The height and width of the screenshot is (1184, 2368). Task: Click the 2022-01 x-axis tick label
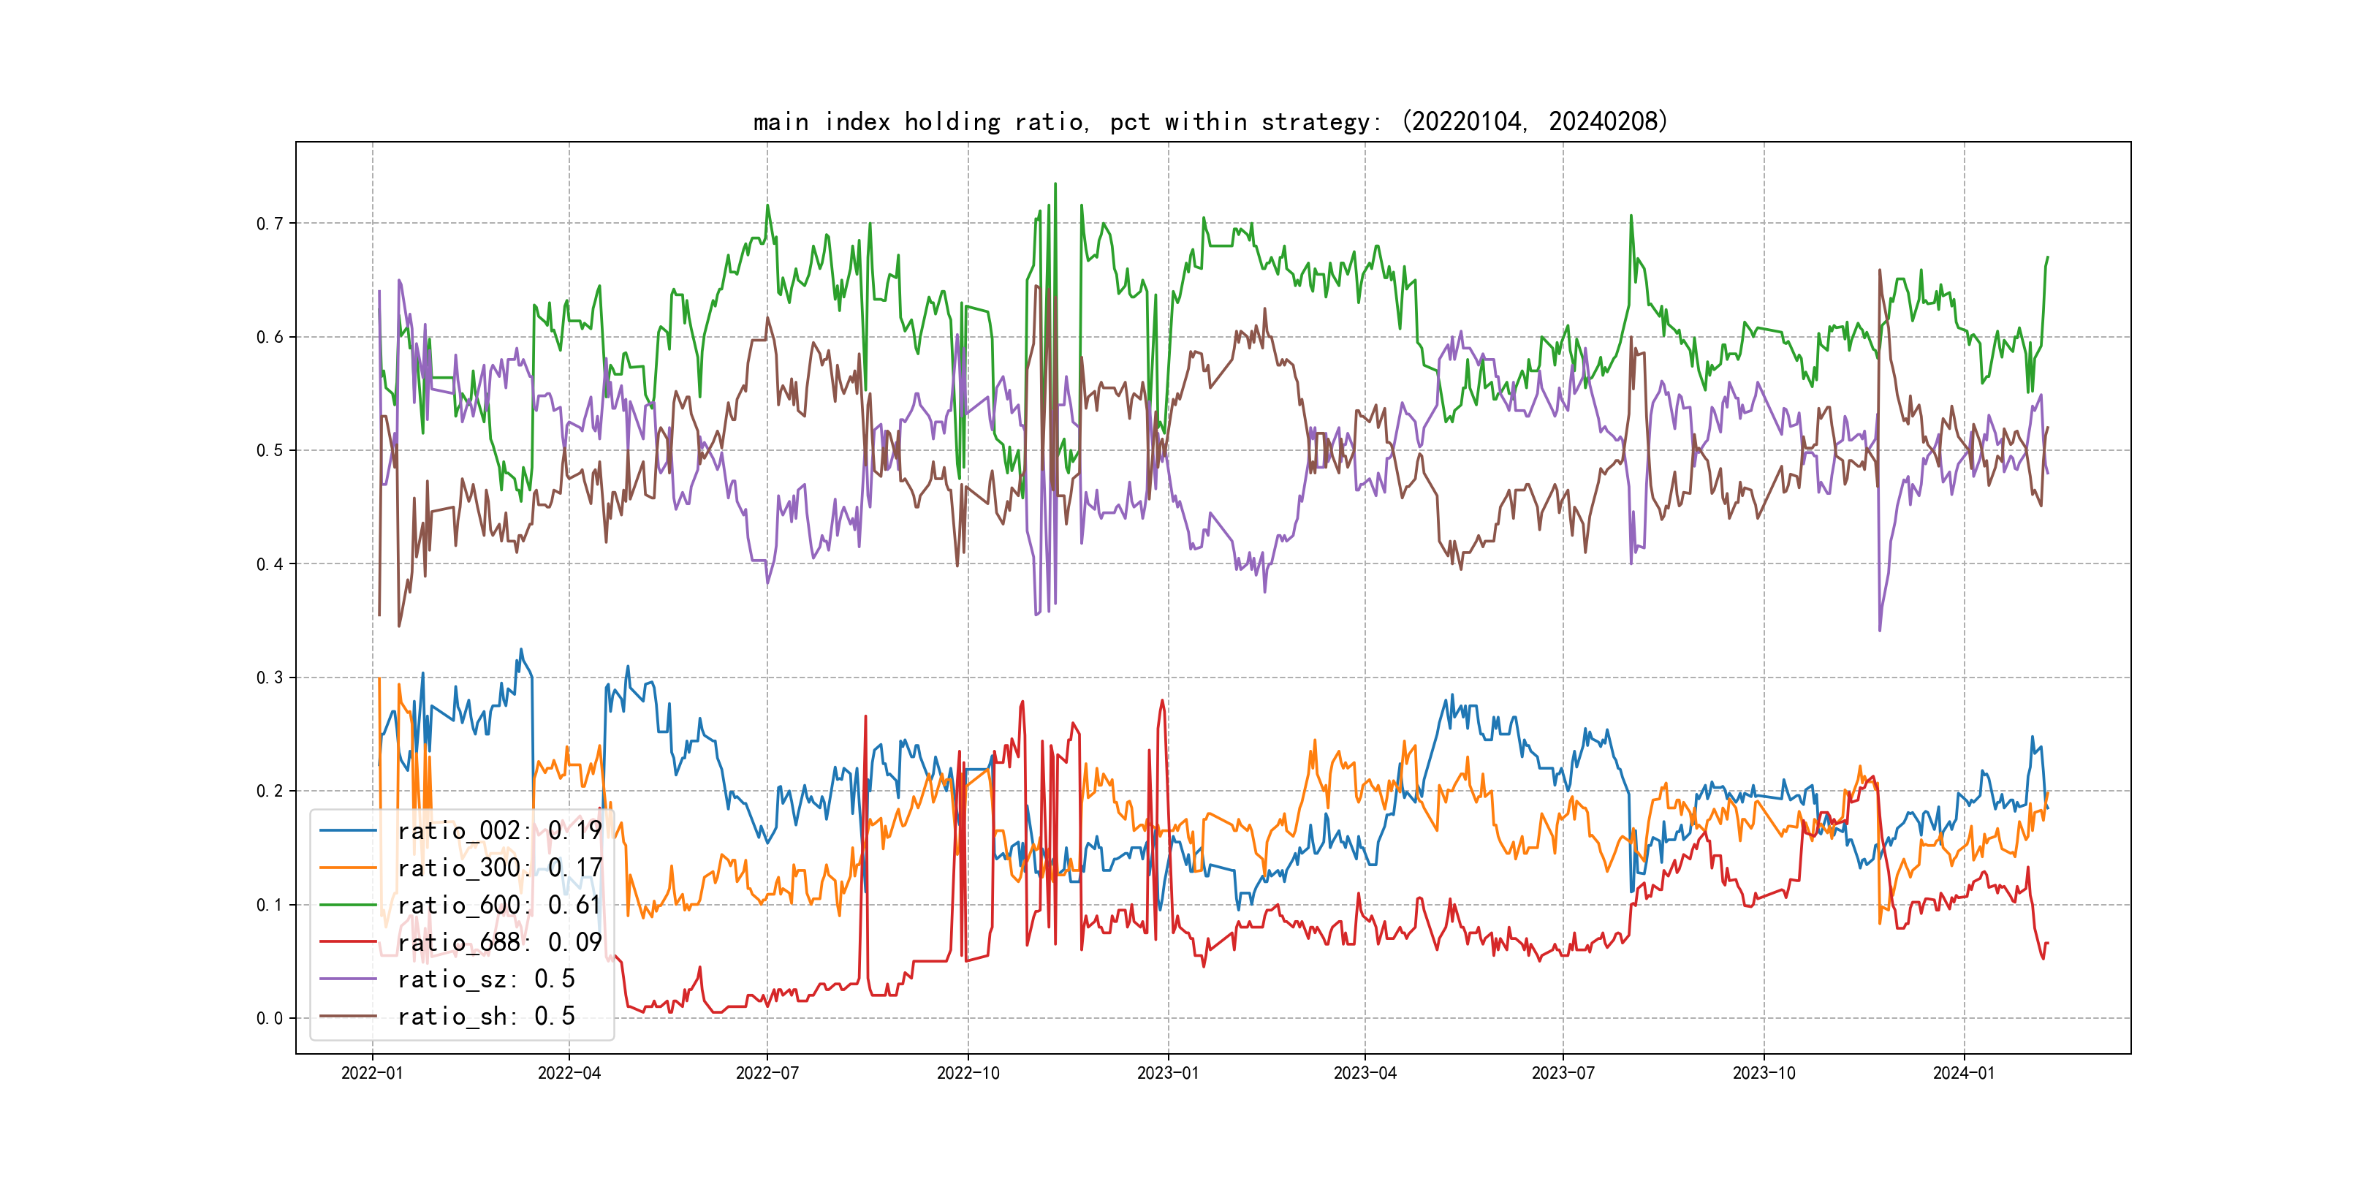[x=372, y=1073]
